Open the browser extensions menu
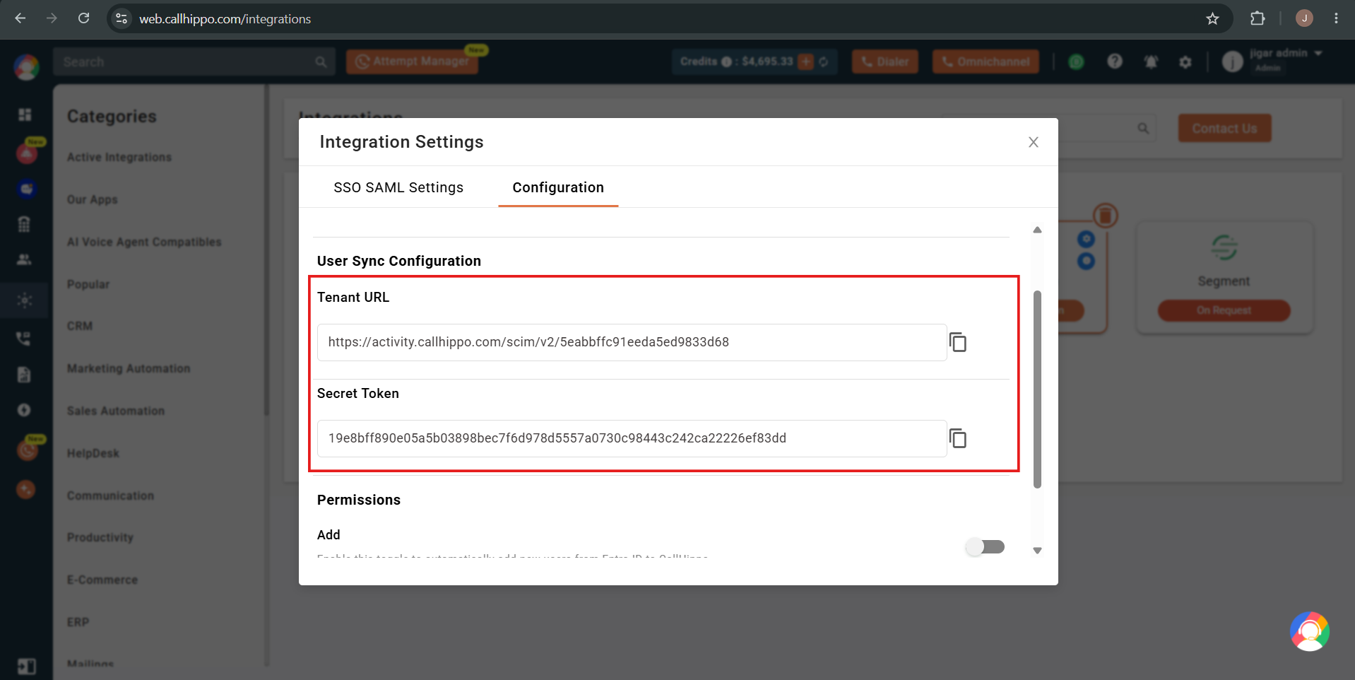The width and height of the screenshot is (1355, 680). click(x=1258, y=18)
